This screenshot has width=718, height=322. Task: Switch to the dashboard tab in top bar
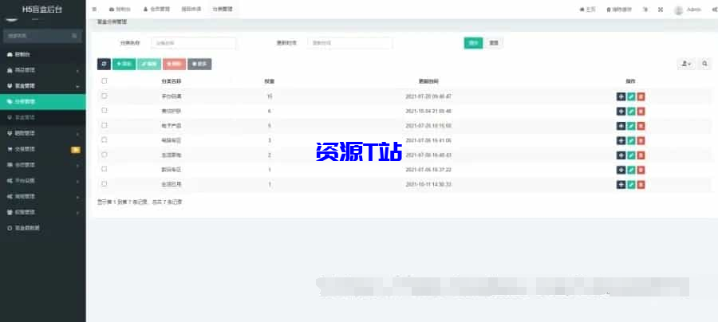119,9
